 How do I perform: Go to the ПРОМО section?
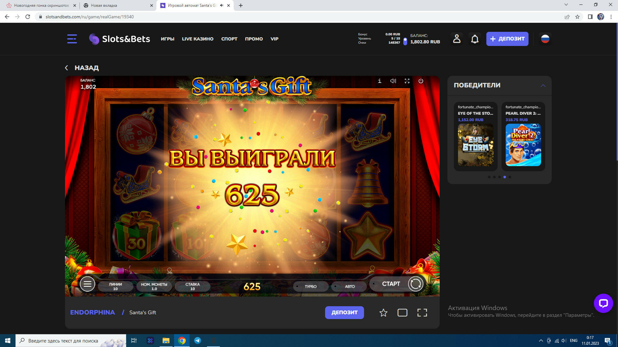pos(254,39)
